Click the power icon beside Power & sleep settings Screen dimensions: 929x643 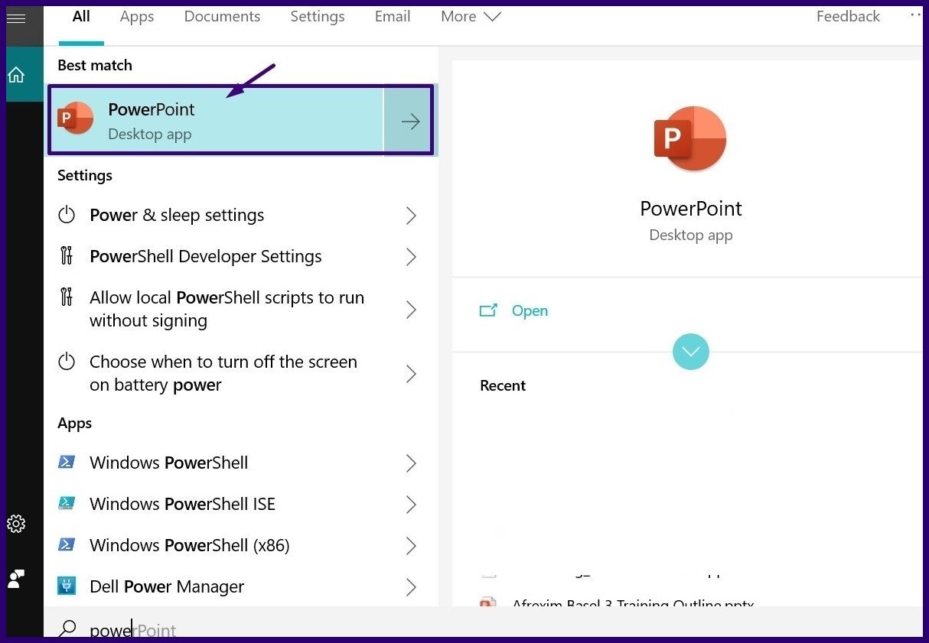67,215
